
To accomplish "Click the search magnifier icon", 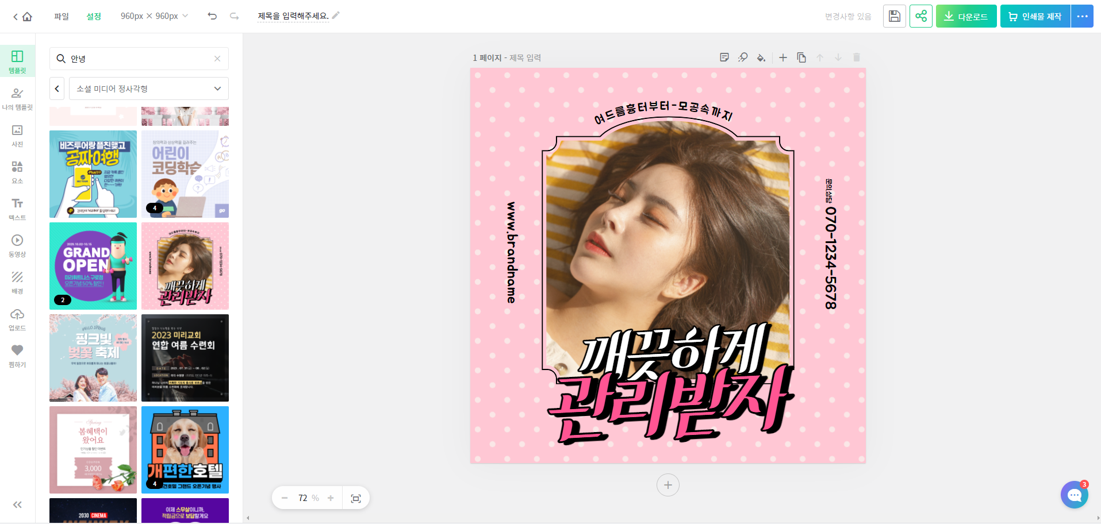I will coord(61,59).
